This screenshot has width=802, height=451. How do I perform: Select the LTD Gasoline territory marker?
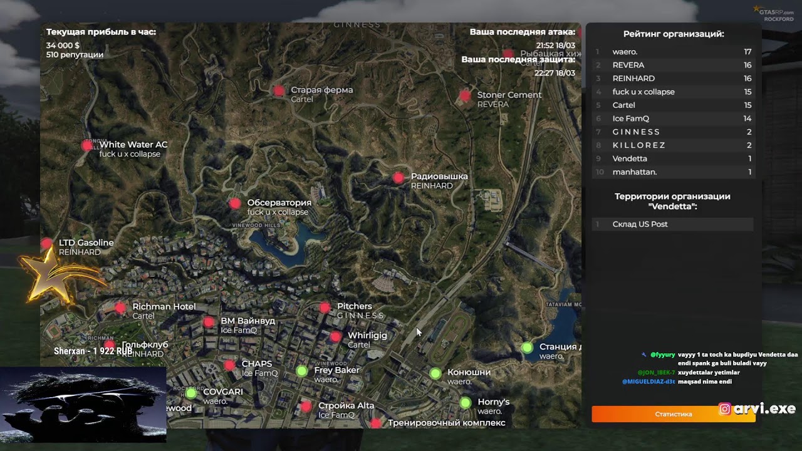[x=47, y=244]
